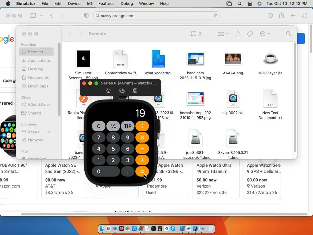Open Chrome from the Dock
The width and height of the screenshot is (313, 235).
click(x=128, y=228)
